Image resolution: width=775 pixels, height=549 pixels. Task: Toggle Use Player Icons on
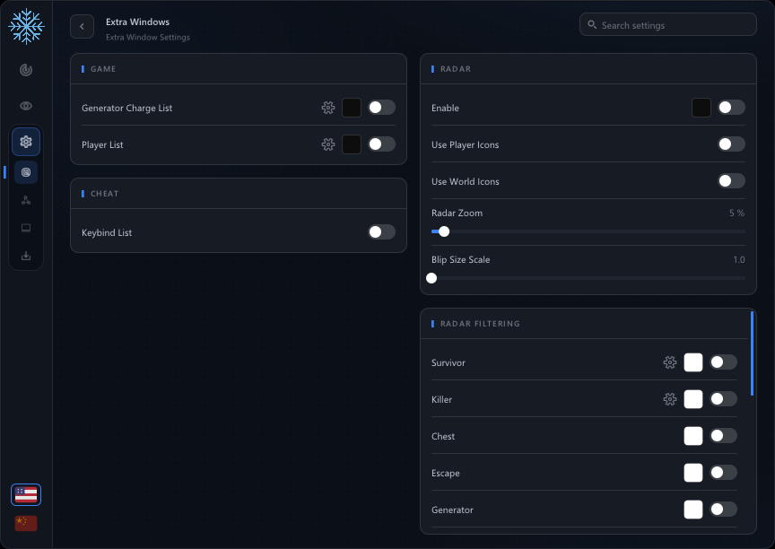click(731, 144)
